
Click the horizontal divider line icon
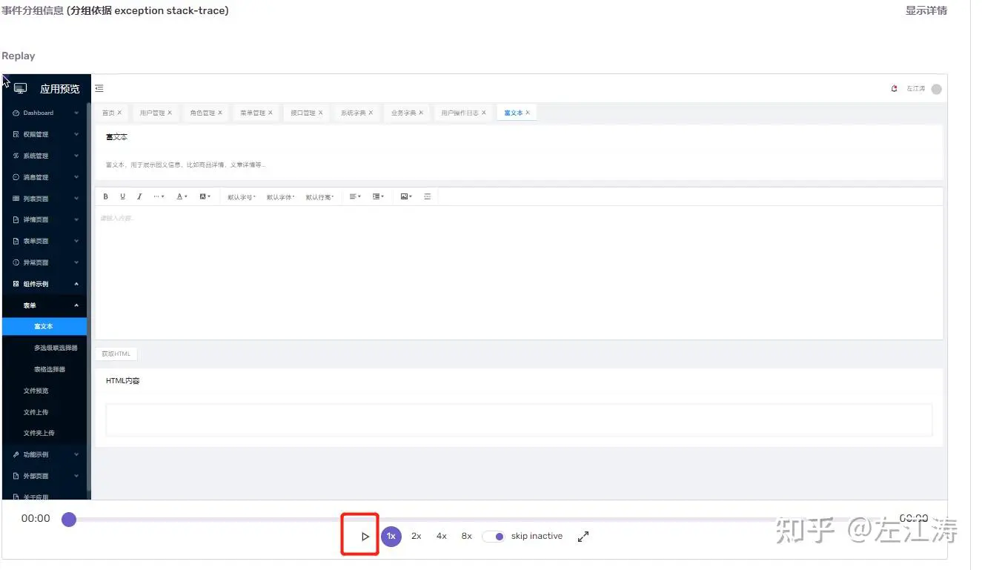[x=428, y=196]
